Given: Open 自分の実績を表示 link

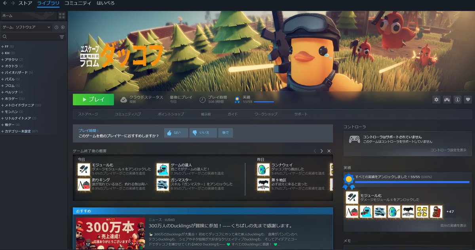Looking at the screenshot, I should [x=453, y=225].
